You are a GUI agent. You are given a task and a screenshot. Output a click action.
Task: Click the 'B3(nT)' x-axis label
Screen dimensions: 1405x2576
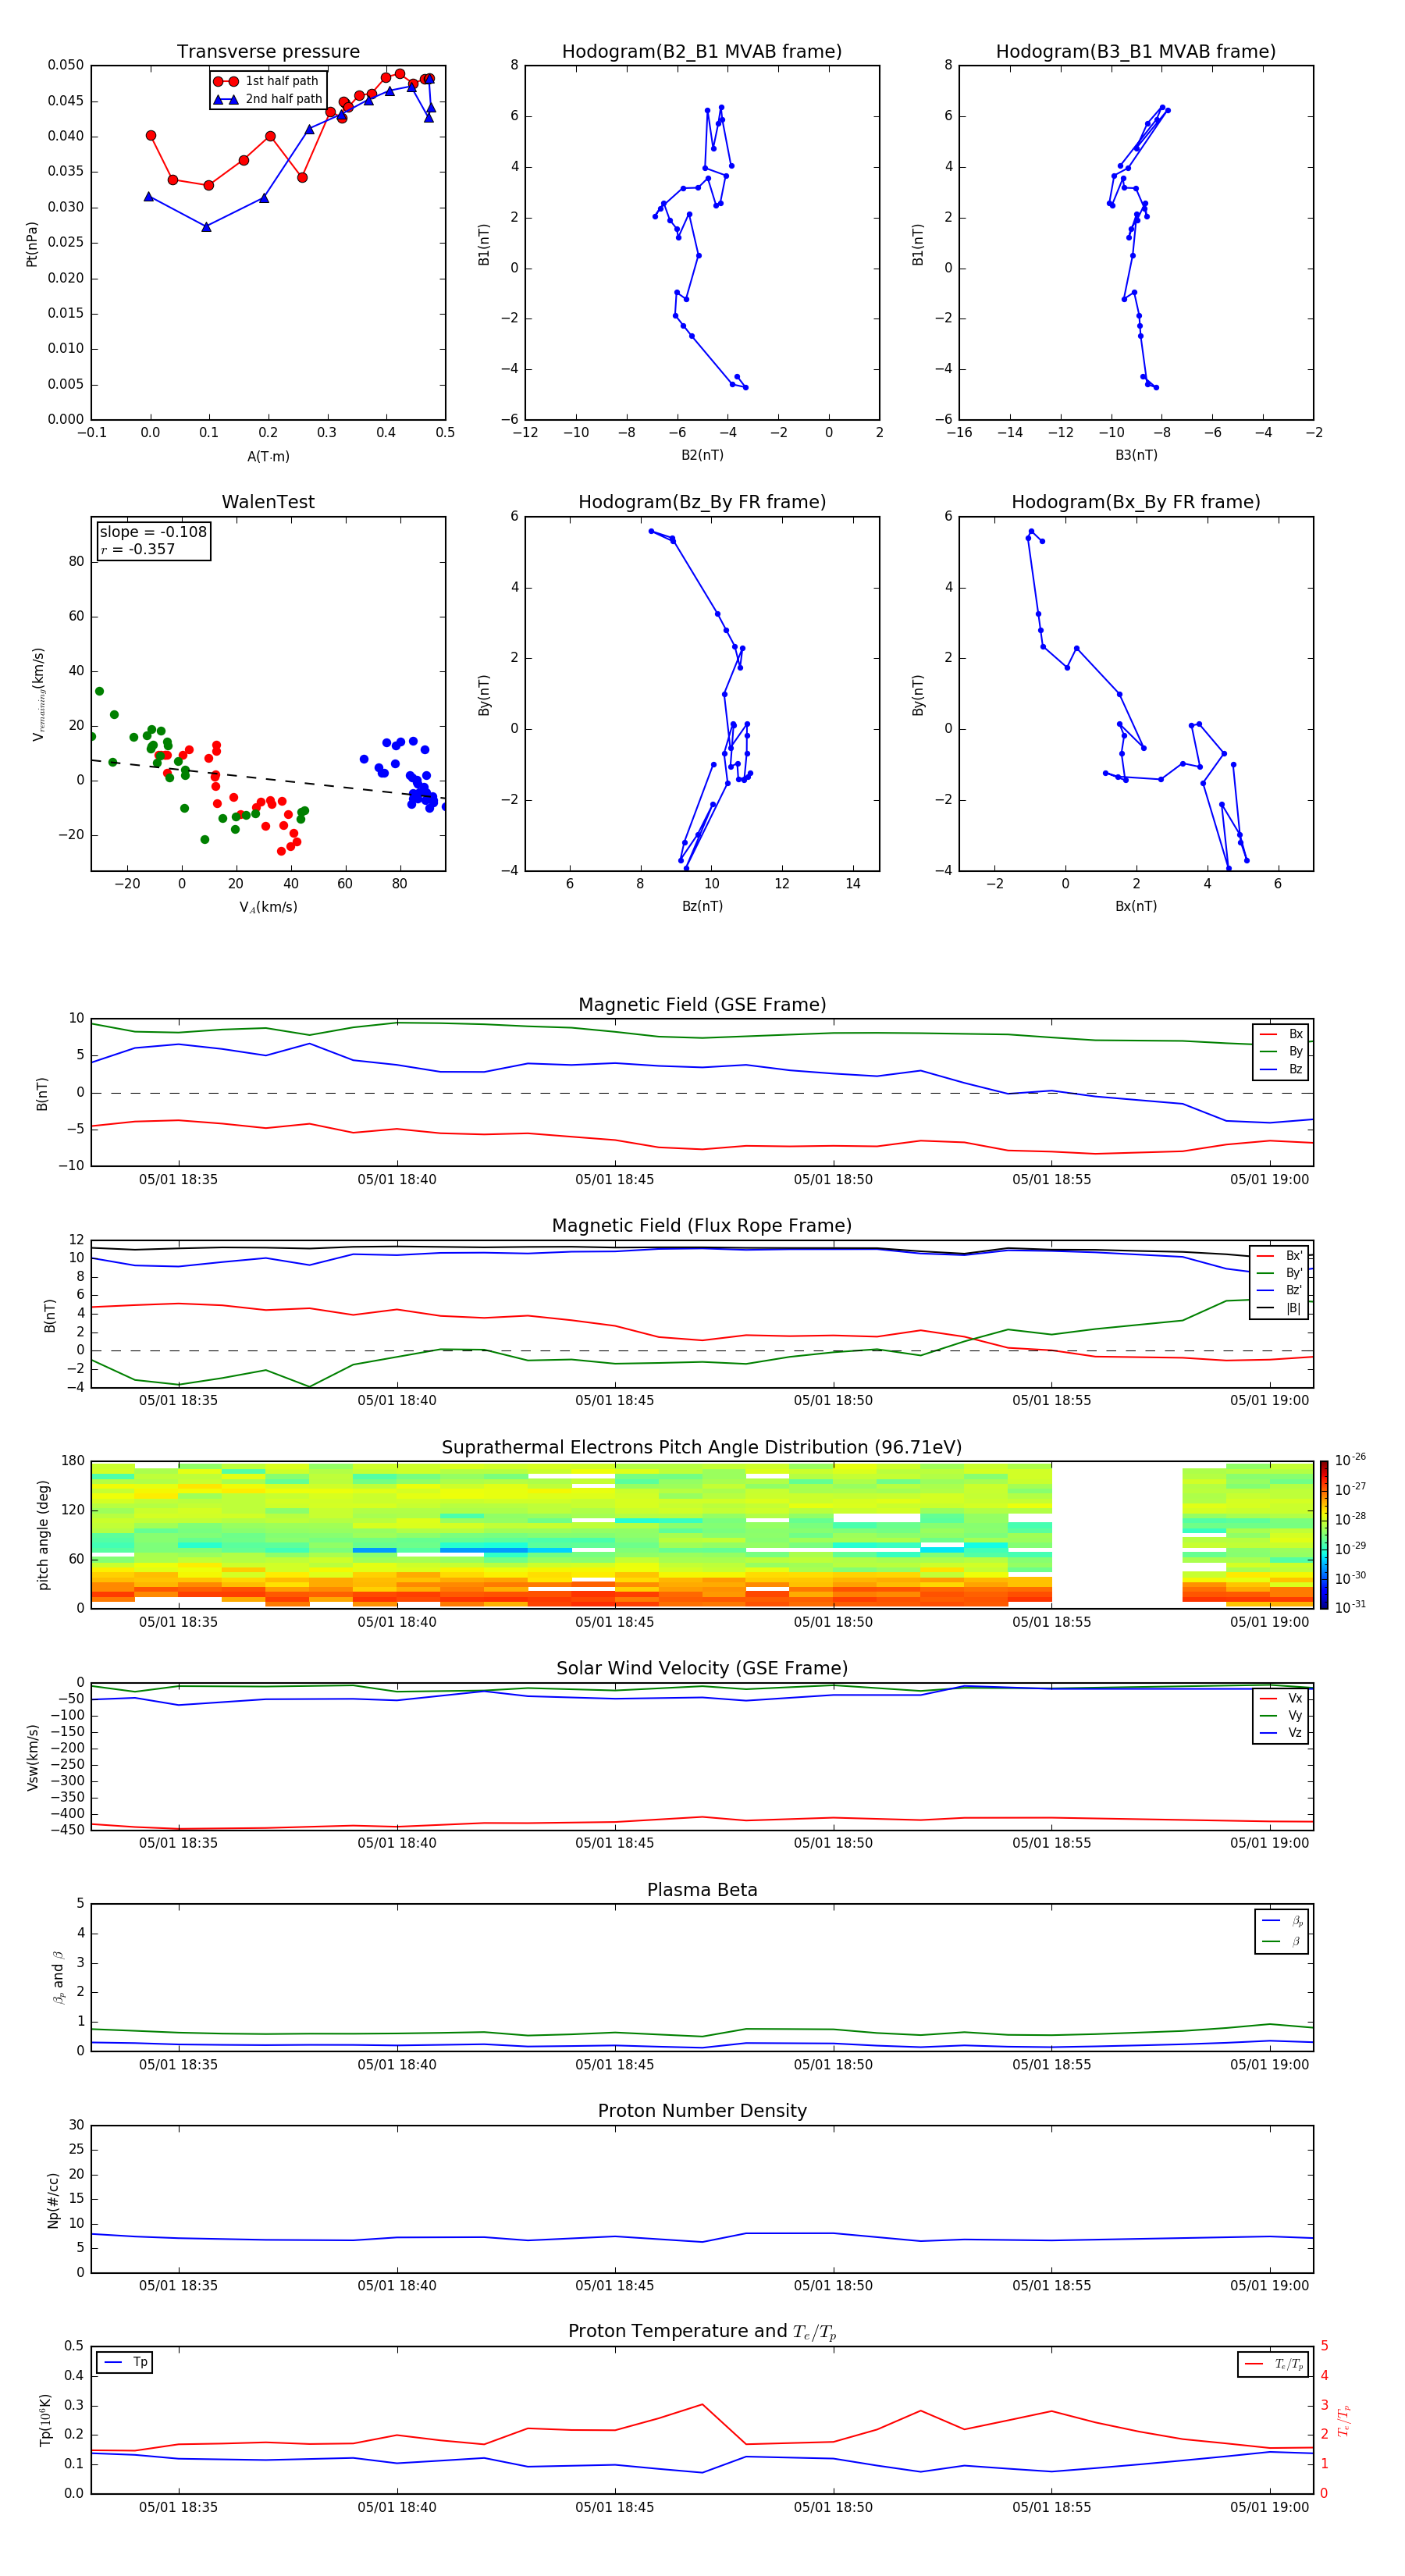pyautogui.click(x=1136, y=455)
